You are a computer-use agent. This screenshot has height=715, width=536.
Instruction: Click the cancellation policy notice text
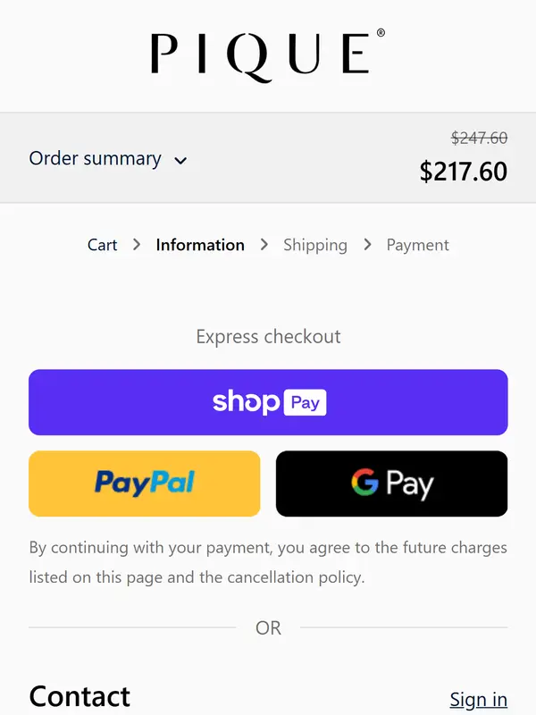tap(268, 562)
